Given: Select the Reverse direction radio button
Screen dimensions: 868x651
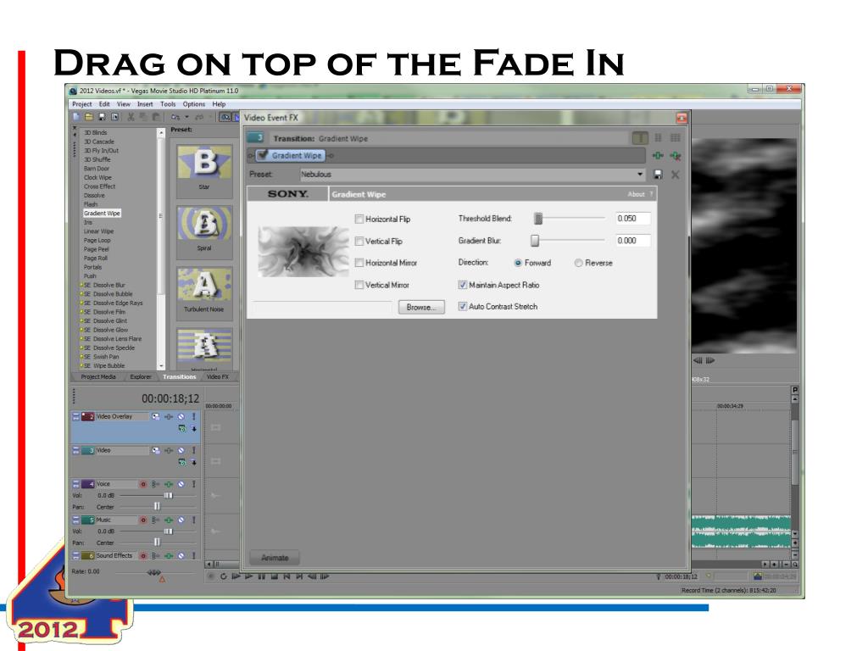Looking at the screenshot, I should [578, 263].
